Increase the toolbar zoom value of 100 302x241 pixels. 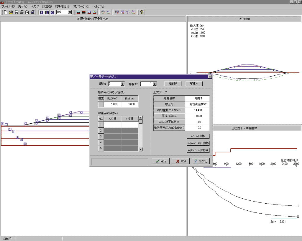pos(70,11)
